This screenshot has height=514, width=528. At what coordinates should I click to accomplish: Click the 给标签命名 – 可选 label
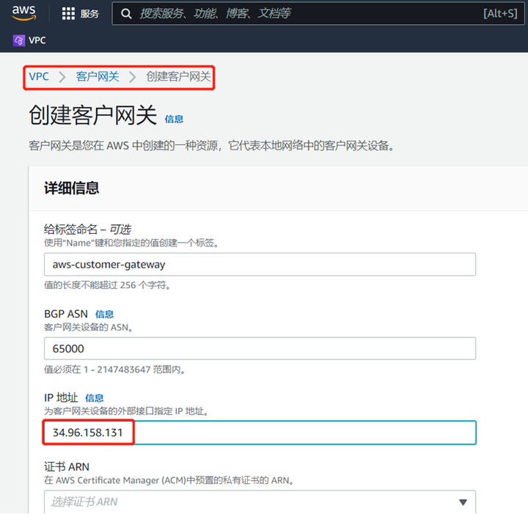(87, 230)
